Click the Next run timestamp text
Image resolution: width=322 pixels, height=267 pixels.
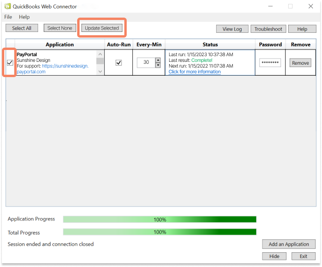tap(201, 66)
